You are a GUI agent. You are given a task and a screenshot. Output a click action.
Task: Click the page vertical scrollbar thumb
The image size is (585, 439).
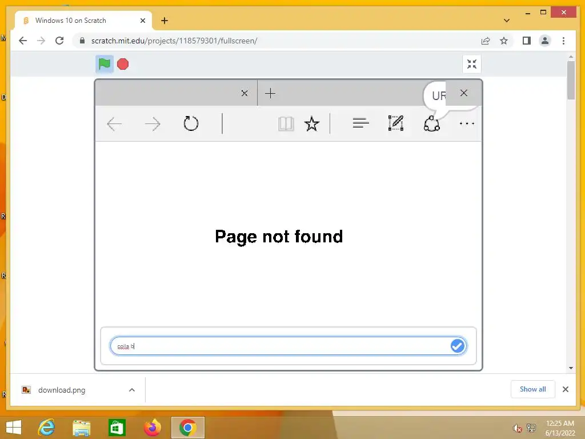point(571,80)
